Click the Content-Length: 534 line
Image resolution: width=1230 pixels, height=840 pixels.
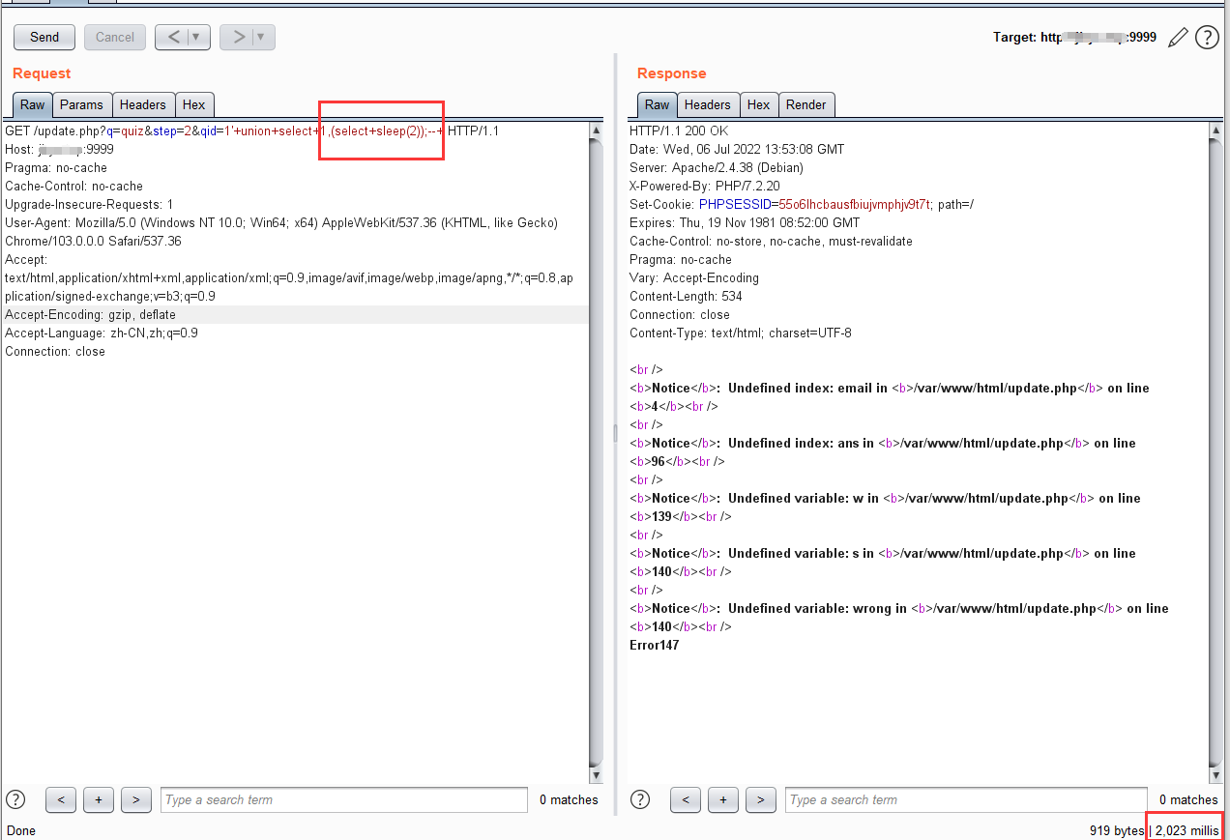click(x=686, y=297)
